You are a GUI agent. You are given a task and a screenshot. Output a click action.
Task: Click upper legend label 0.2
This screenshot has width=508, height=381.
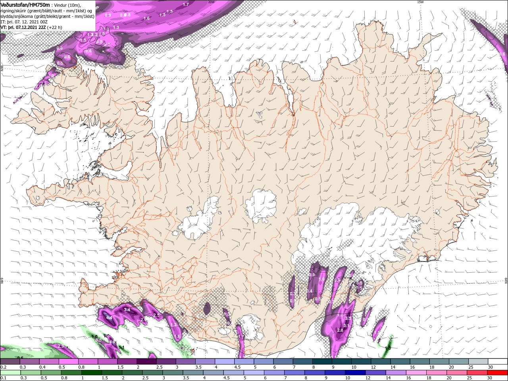pyautogui.click(x=2, y=367)
